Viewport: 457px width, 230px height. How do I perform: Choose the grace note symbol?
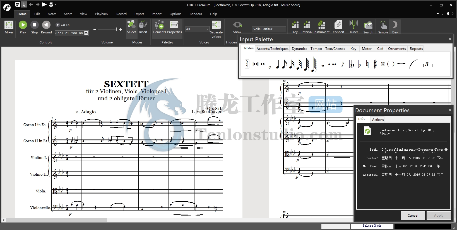click(343, 64)
